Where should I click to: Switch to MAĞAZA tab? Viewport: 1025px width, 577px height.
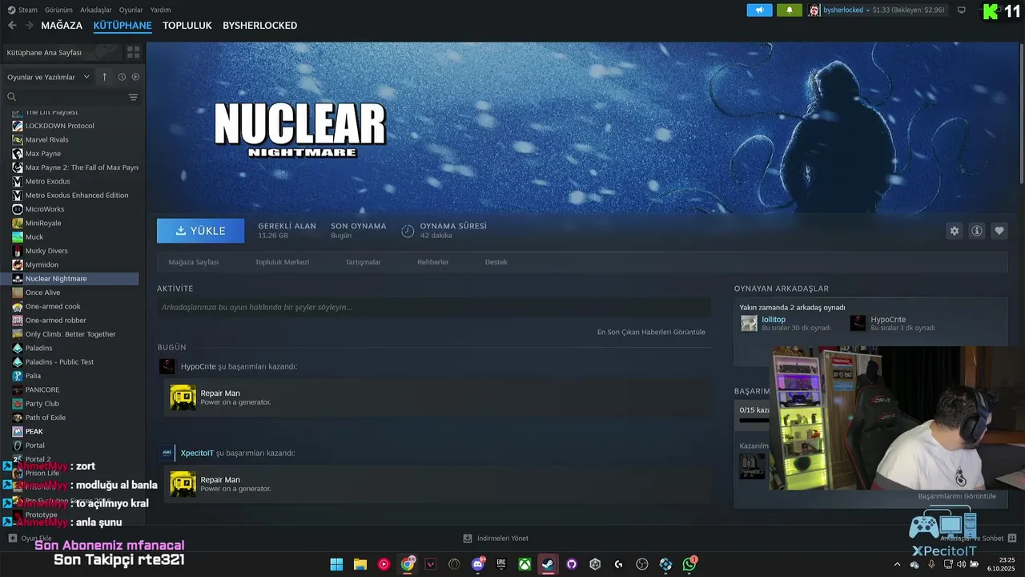click(62, 26)
